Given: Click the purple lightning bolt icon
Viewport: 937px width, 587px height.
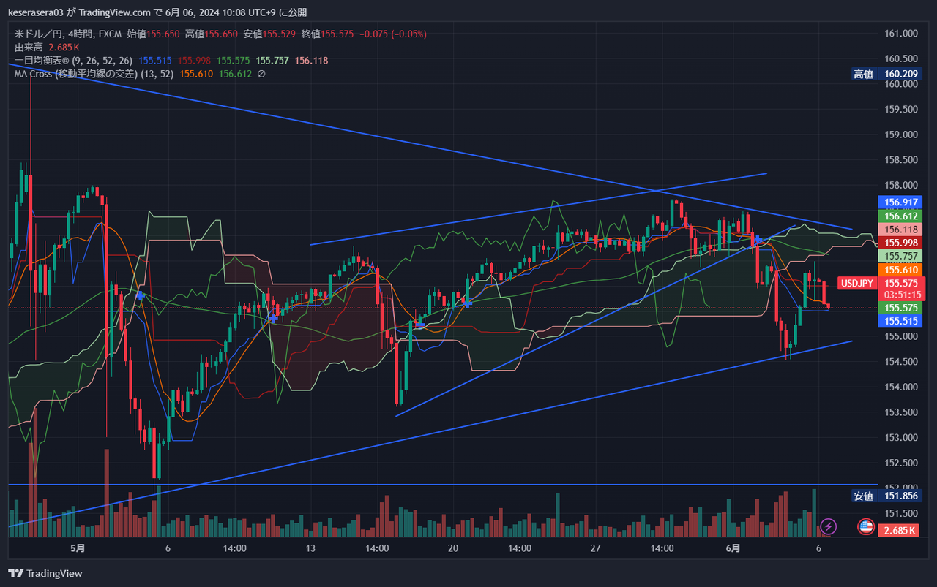Looking at the screenshot, I should pos(828,526).
